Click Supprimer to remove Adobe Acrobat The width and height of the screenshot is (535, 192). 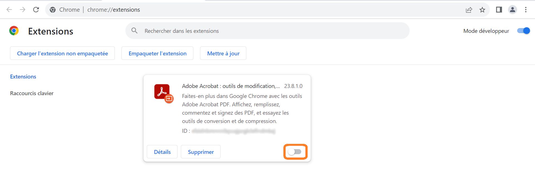click(x=201, y=152)
